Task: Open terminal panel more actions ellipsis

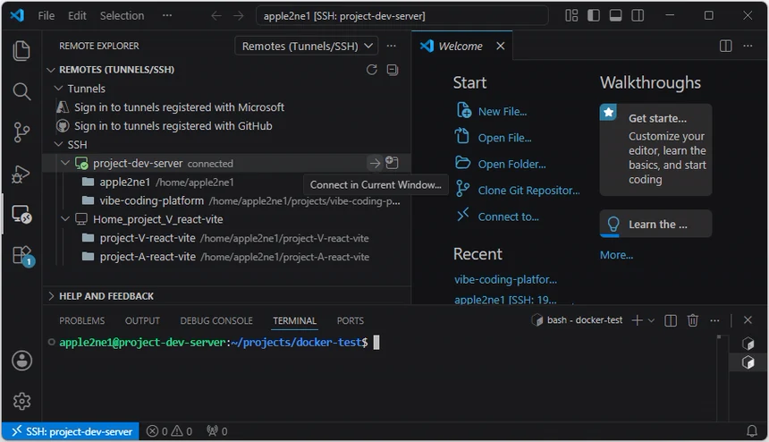Action: point(714,321)
